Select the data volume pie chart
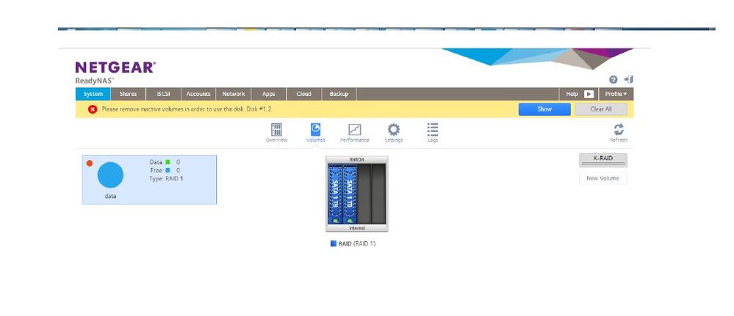Image resolution: width=734 pixels, height=316 pixels. (x=110, y=175)
